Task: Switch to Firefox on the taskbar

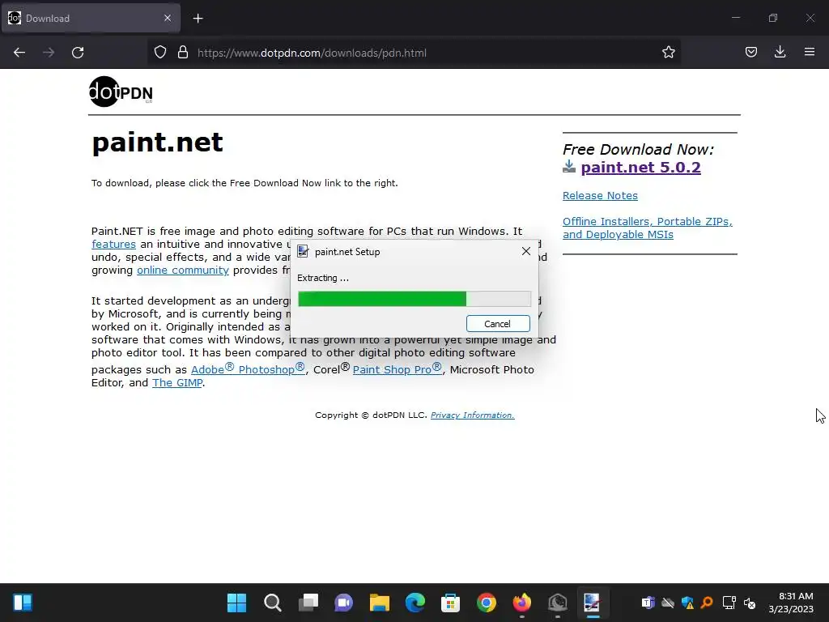Action: pyautogui.click(x=522, y=603)
